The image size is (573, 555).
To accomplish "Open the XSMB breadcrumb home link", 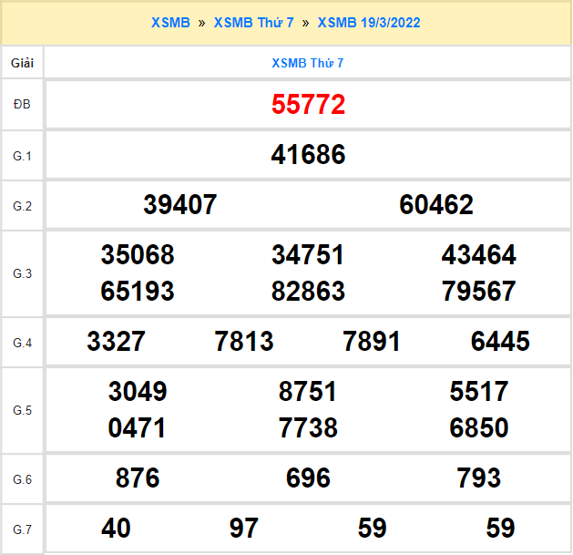I will click(x=170, y=22).
